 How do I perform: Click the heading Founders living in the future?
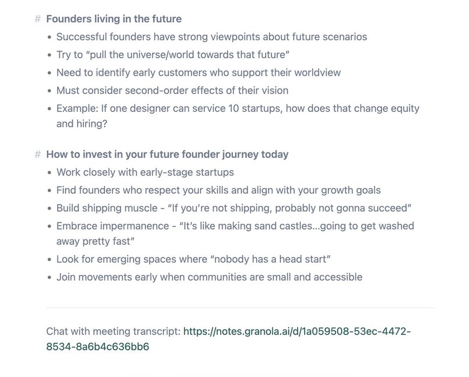point(114,19)
